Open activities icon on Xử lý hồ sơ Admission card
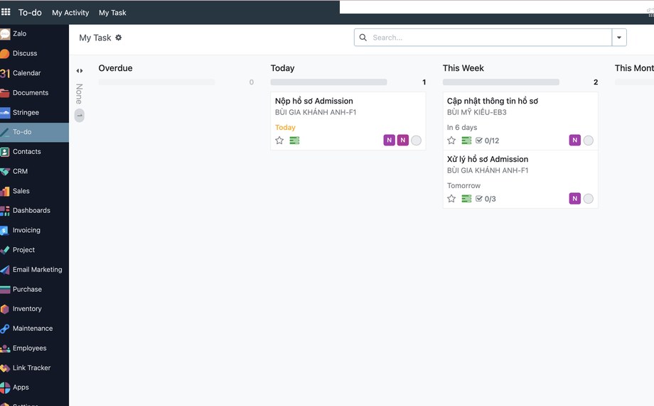The width and height of the screenshot is (654, 406). pyautogui.click(x=466, y=199)
